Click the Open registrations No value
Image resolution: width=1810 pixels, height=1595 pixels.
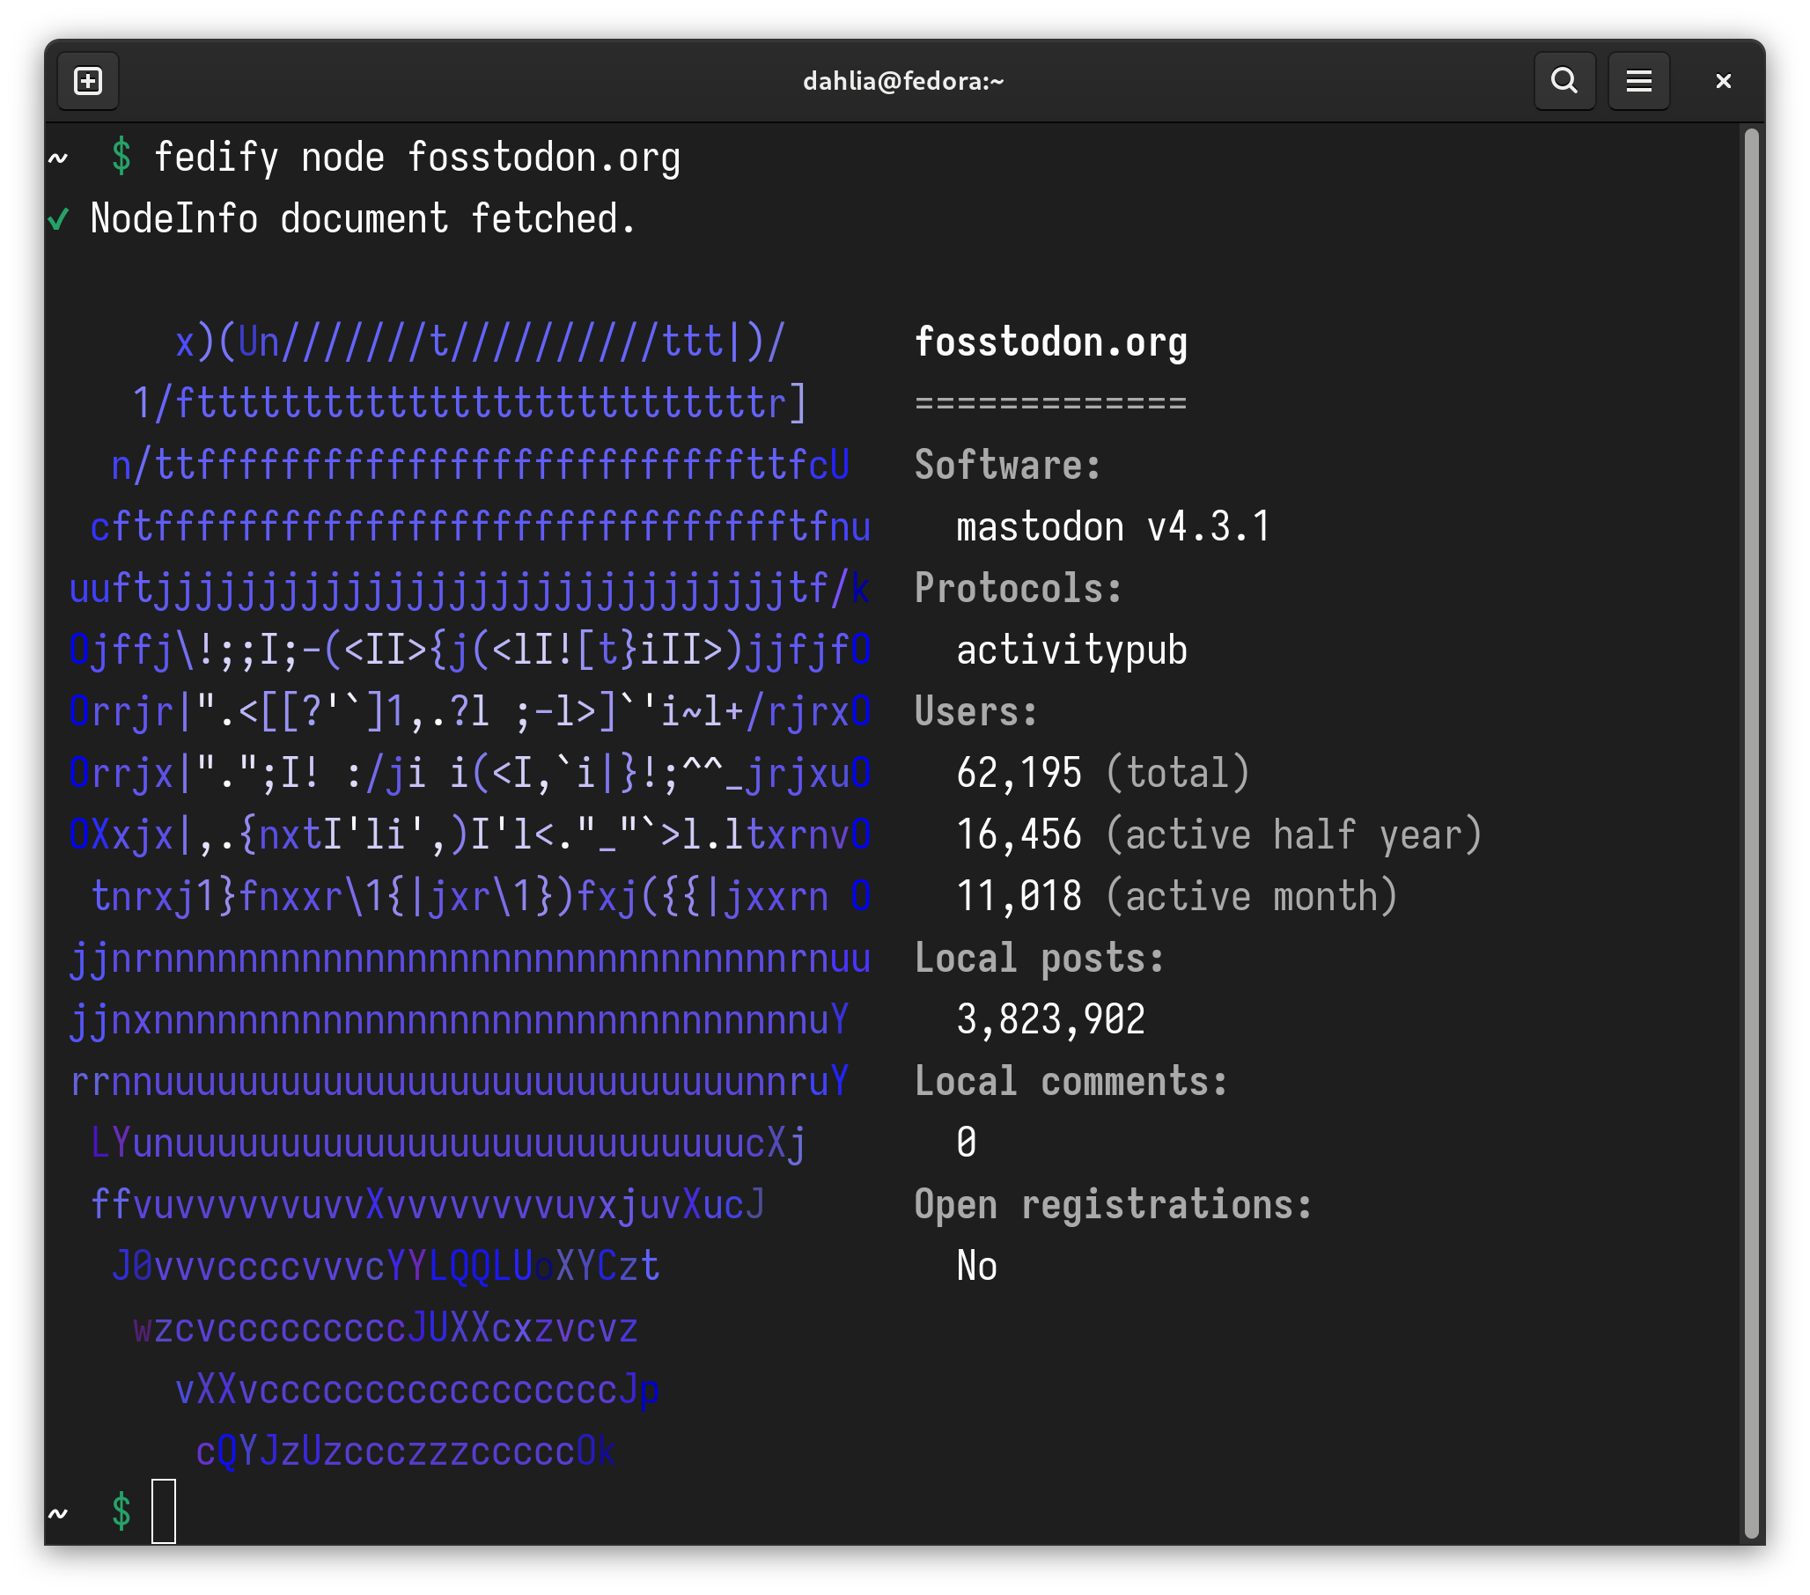pyautogui.click(x=975, y=1266)
